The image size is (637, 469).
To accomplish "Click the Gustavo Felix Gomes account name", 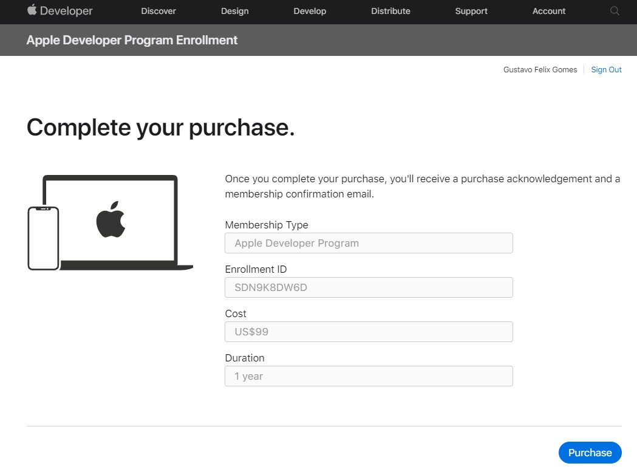I will (540, 69).
